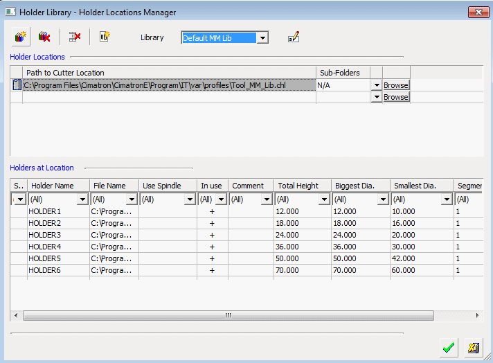
Task: Select the HOLDER3 row in the holders table
Action: [45, 235]
